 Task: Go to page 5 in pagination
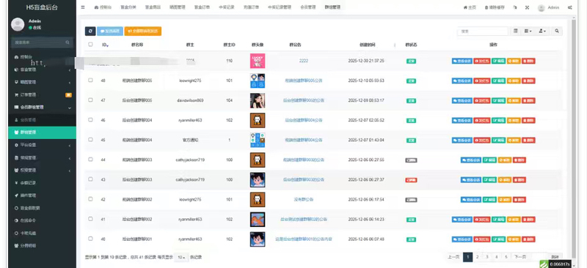coord(506,257)
